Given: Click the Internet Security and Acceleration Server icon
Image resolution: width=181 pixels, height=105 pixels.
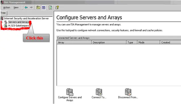Looking at the screenshot, I should [2, 18].
